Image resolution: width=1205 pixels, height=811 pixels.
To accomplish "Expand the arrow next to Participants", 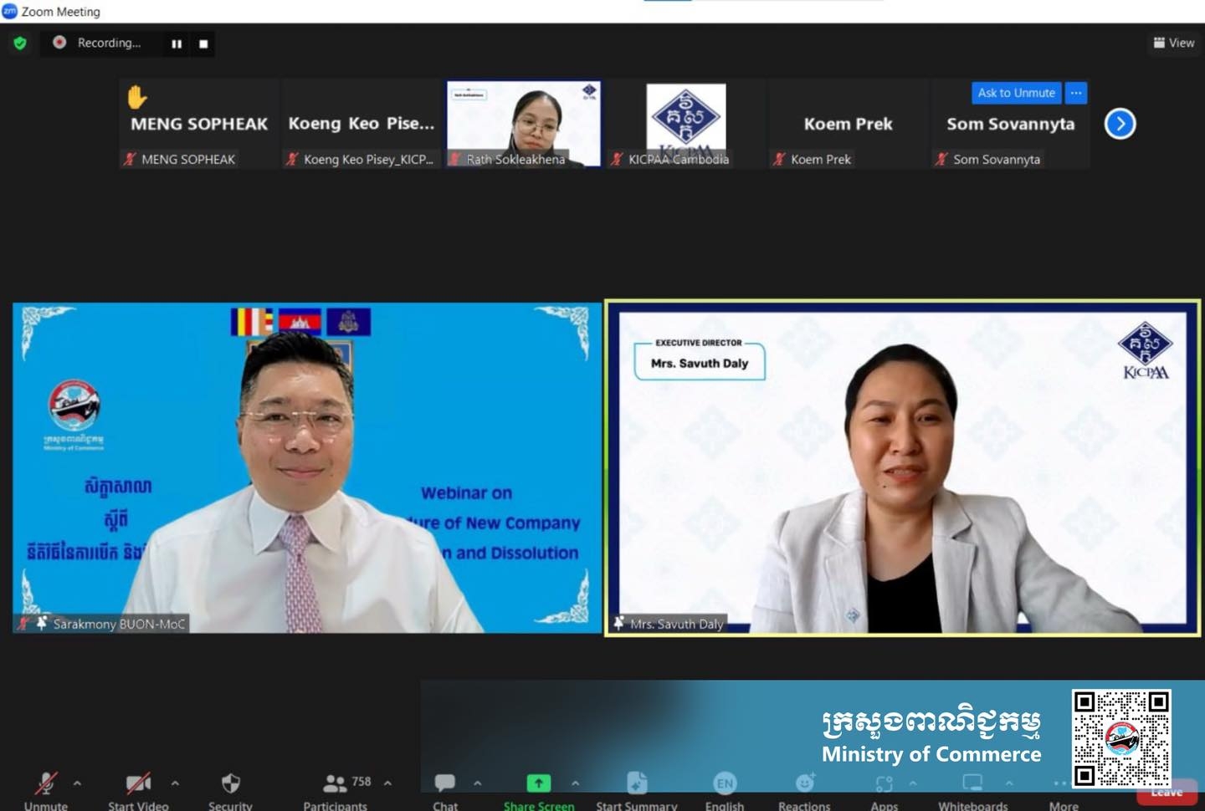I will tap(387, 783).
